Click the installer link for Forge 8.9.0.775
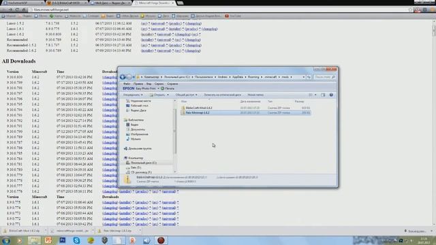The width and height of the screenshot is (436, 245). pyautogui.click(x=125, y=203)
